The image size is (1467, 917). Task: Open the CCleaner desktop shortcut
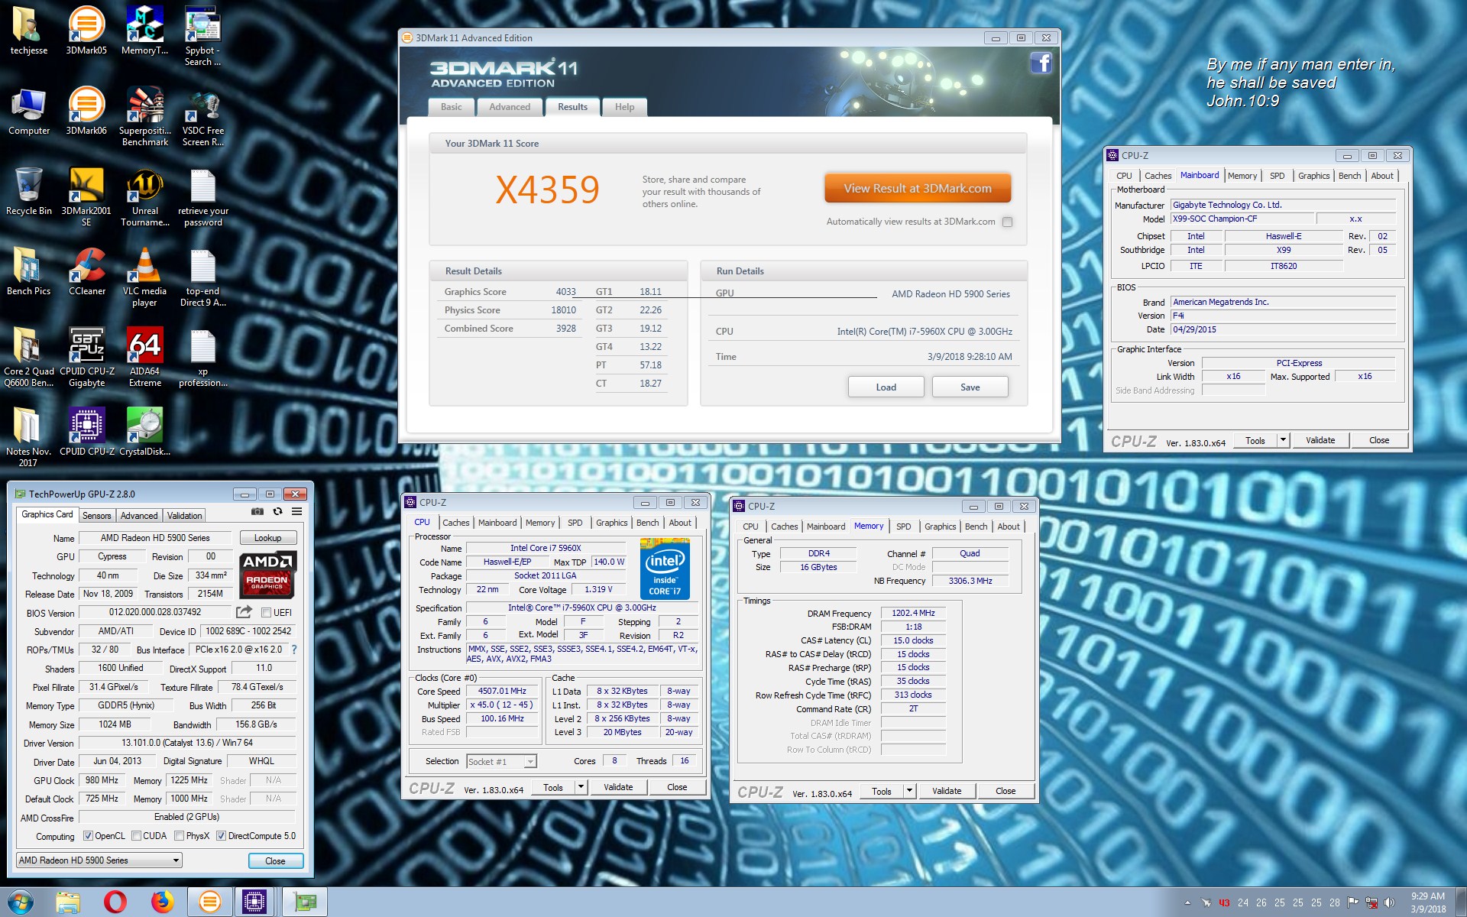(x=86, y=271)
